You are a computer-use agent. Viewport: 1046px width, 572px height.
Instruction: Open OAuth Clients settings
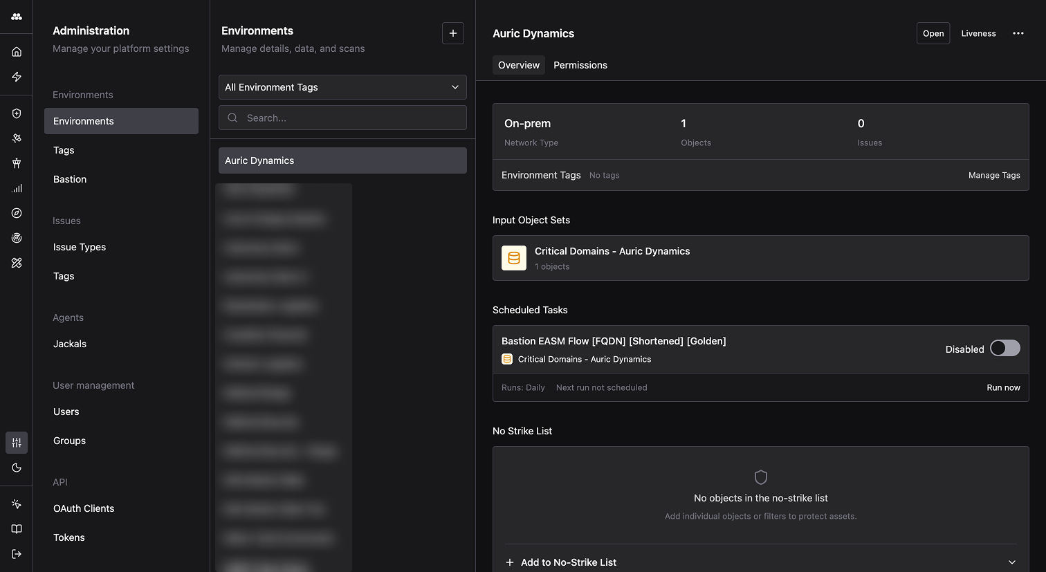tap(84, 508)
